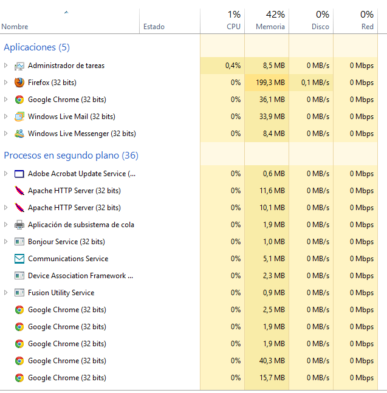Select the Firefox (32 bits) process name
This screenshot has width=387, height=393.
52,83
